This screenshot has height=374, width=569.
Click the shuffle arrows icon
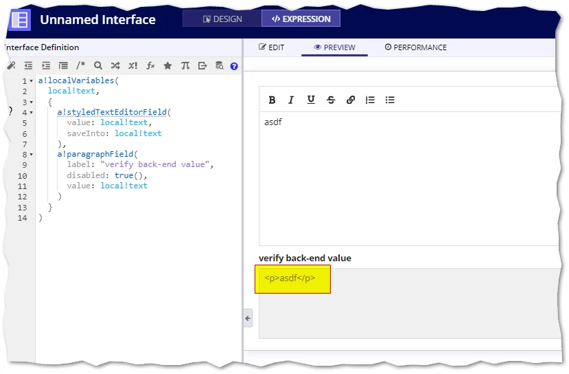point(115,65)
